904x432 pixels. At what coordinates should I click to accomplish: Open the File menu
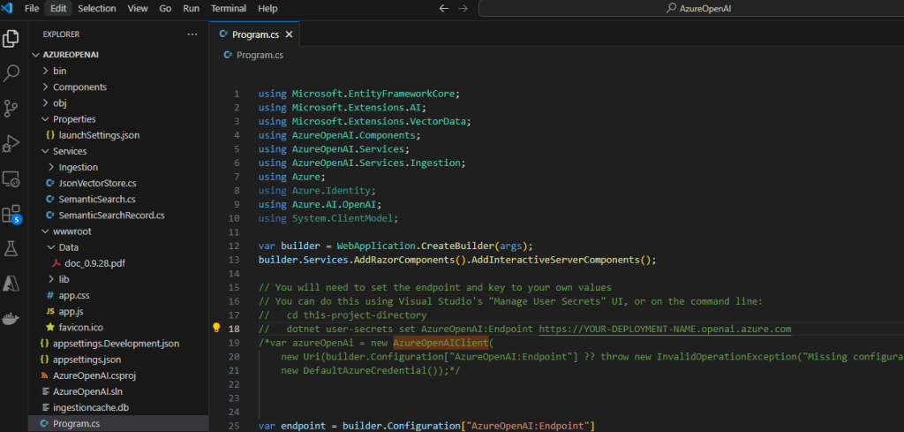(x=32, y=9)
